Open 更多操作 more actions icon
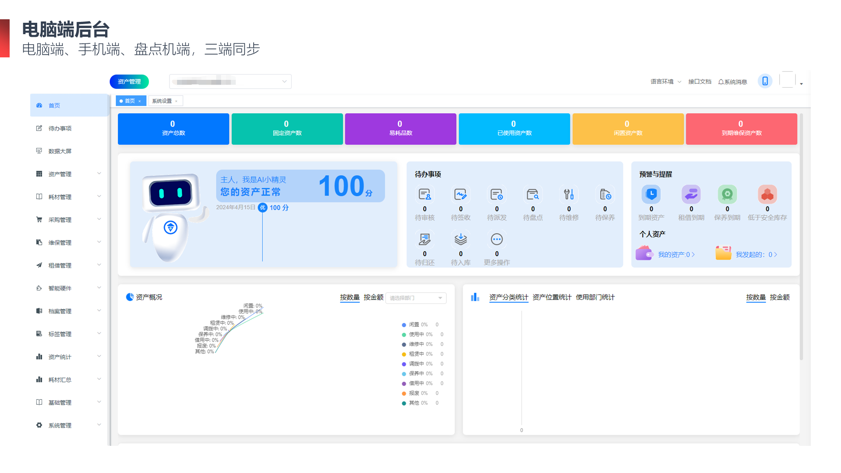 click(496, 239)
